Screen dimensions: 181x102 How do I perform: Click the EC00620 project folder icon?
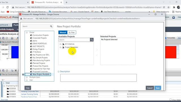pos(8,94)
